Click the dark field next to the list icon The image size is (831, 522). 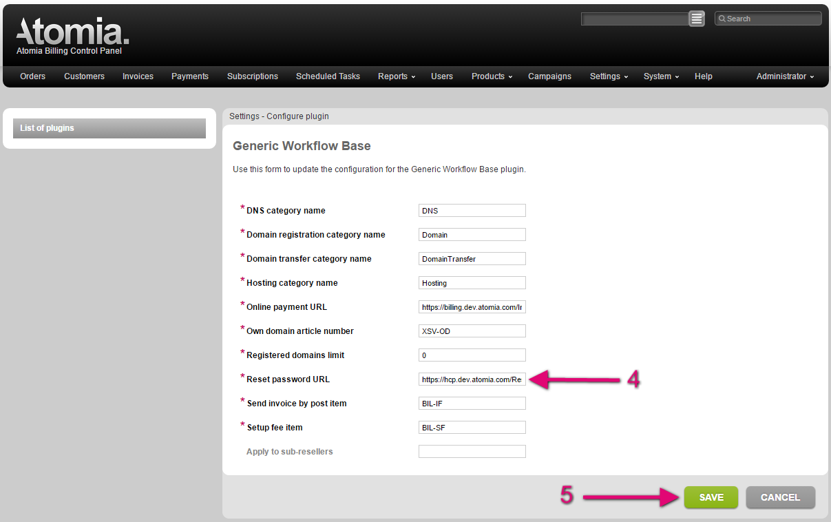coord(635,19)
